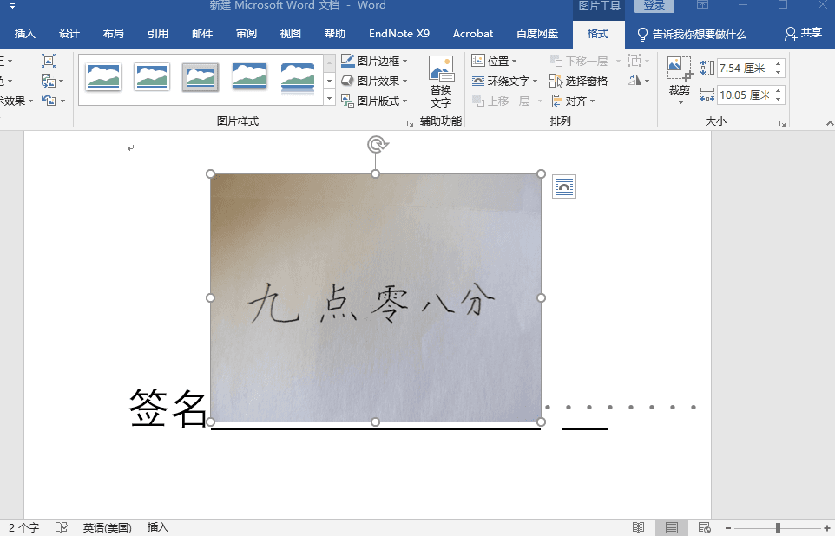Click the zoom slider handle
Screen dimensions: 835x536
778,527
